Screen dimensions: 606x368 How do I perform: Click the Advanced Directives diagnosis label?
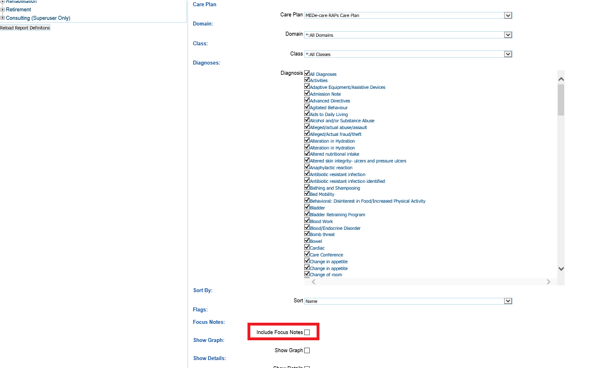click(330, 101)
